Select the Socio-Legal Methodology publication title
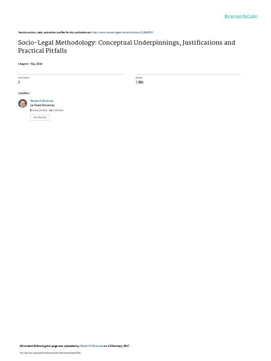Screen dimensions: 271x361 click(127, 47)
